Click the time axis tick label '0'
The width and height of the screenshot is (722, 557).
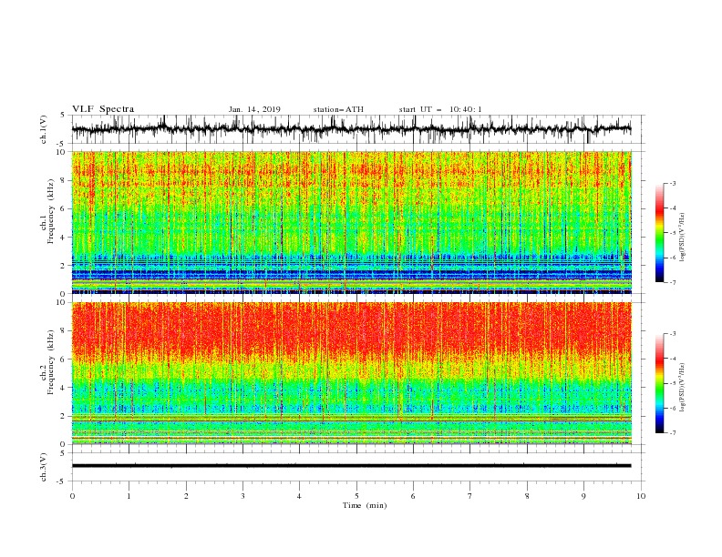tap(72, 496)
